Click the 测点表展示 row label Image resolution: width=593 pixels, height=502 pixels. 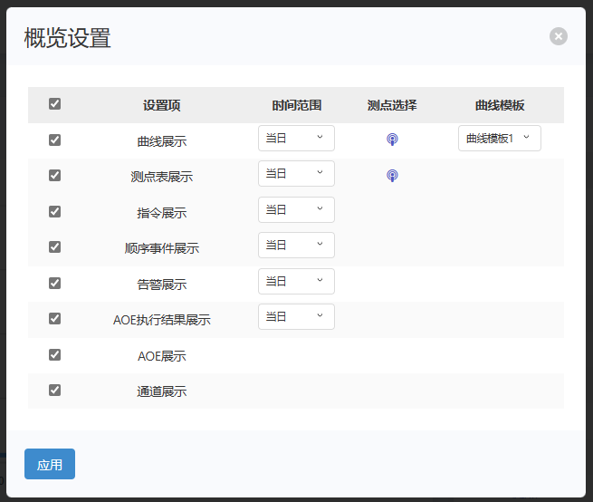click(x=161, y=177)
